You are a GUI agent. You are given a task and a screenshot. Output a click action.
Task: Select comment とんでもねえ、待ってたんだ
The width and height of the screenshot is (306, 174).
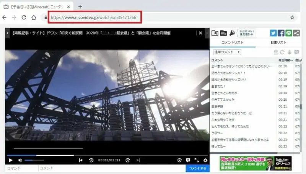tap(230, 126)
